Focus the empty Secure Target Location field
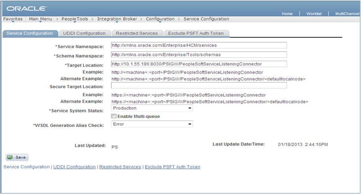This screenshot has width=361, height=194. pyautogui.click(x=199, y=86)
